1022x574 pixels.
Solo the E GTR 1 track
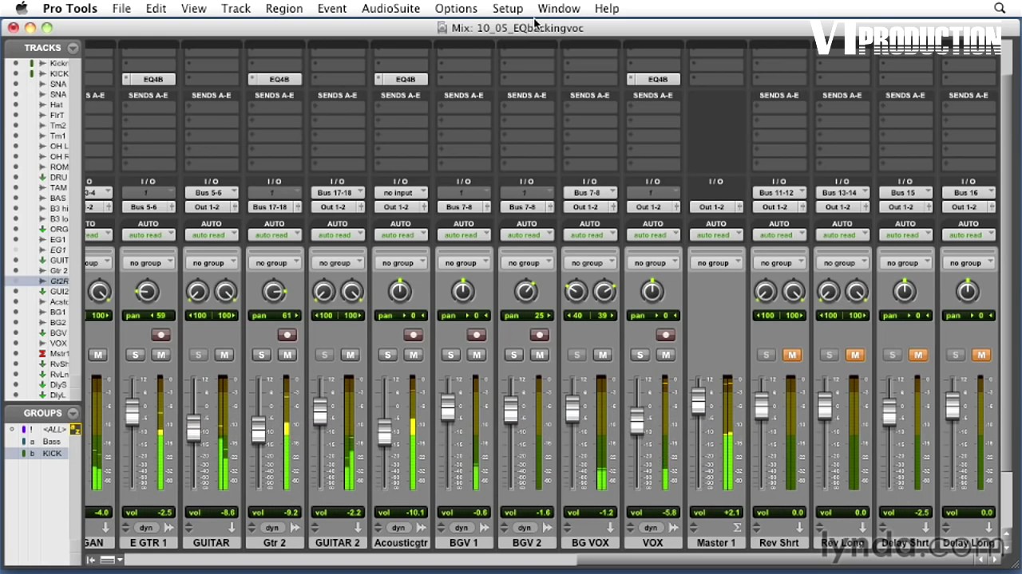[x=135, y=355]
